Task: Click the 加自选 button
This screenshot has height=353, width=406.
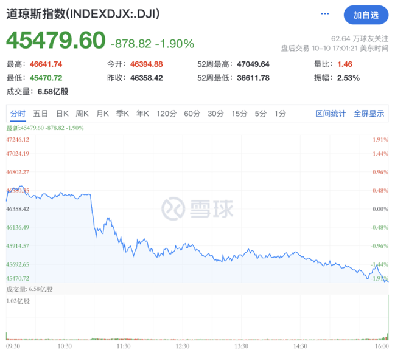Action: (x=365, y=16)
